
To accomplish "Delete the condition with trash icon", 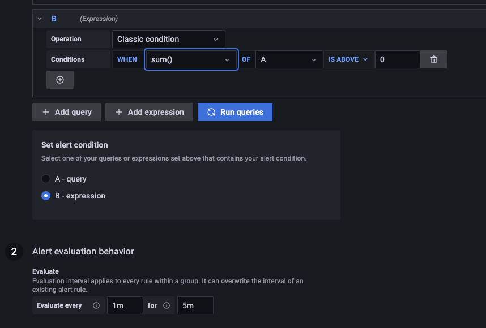I will [434, 59].
